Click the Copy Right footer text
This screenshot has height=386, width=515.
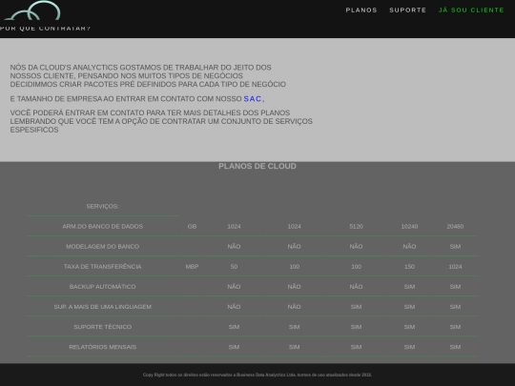(257, 375)
